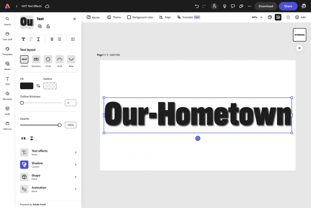Type a value in the Outline thickness field
The image size is (311, 208).
(70, 103)
